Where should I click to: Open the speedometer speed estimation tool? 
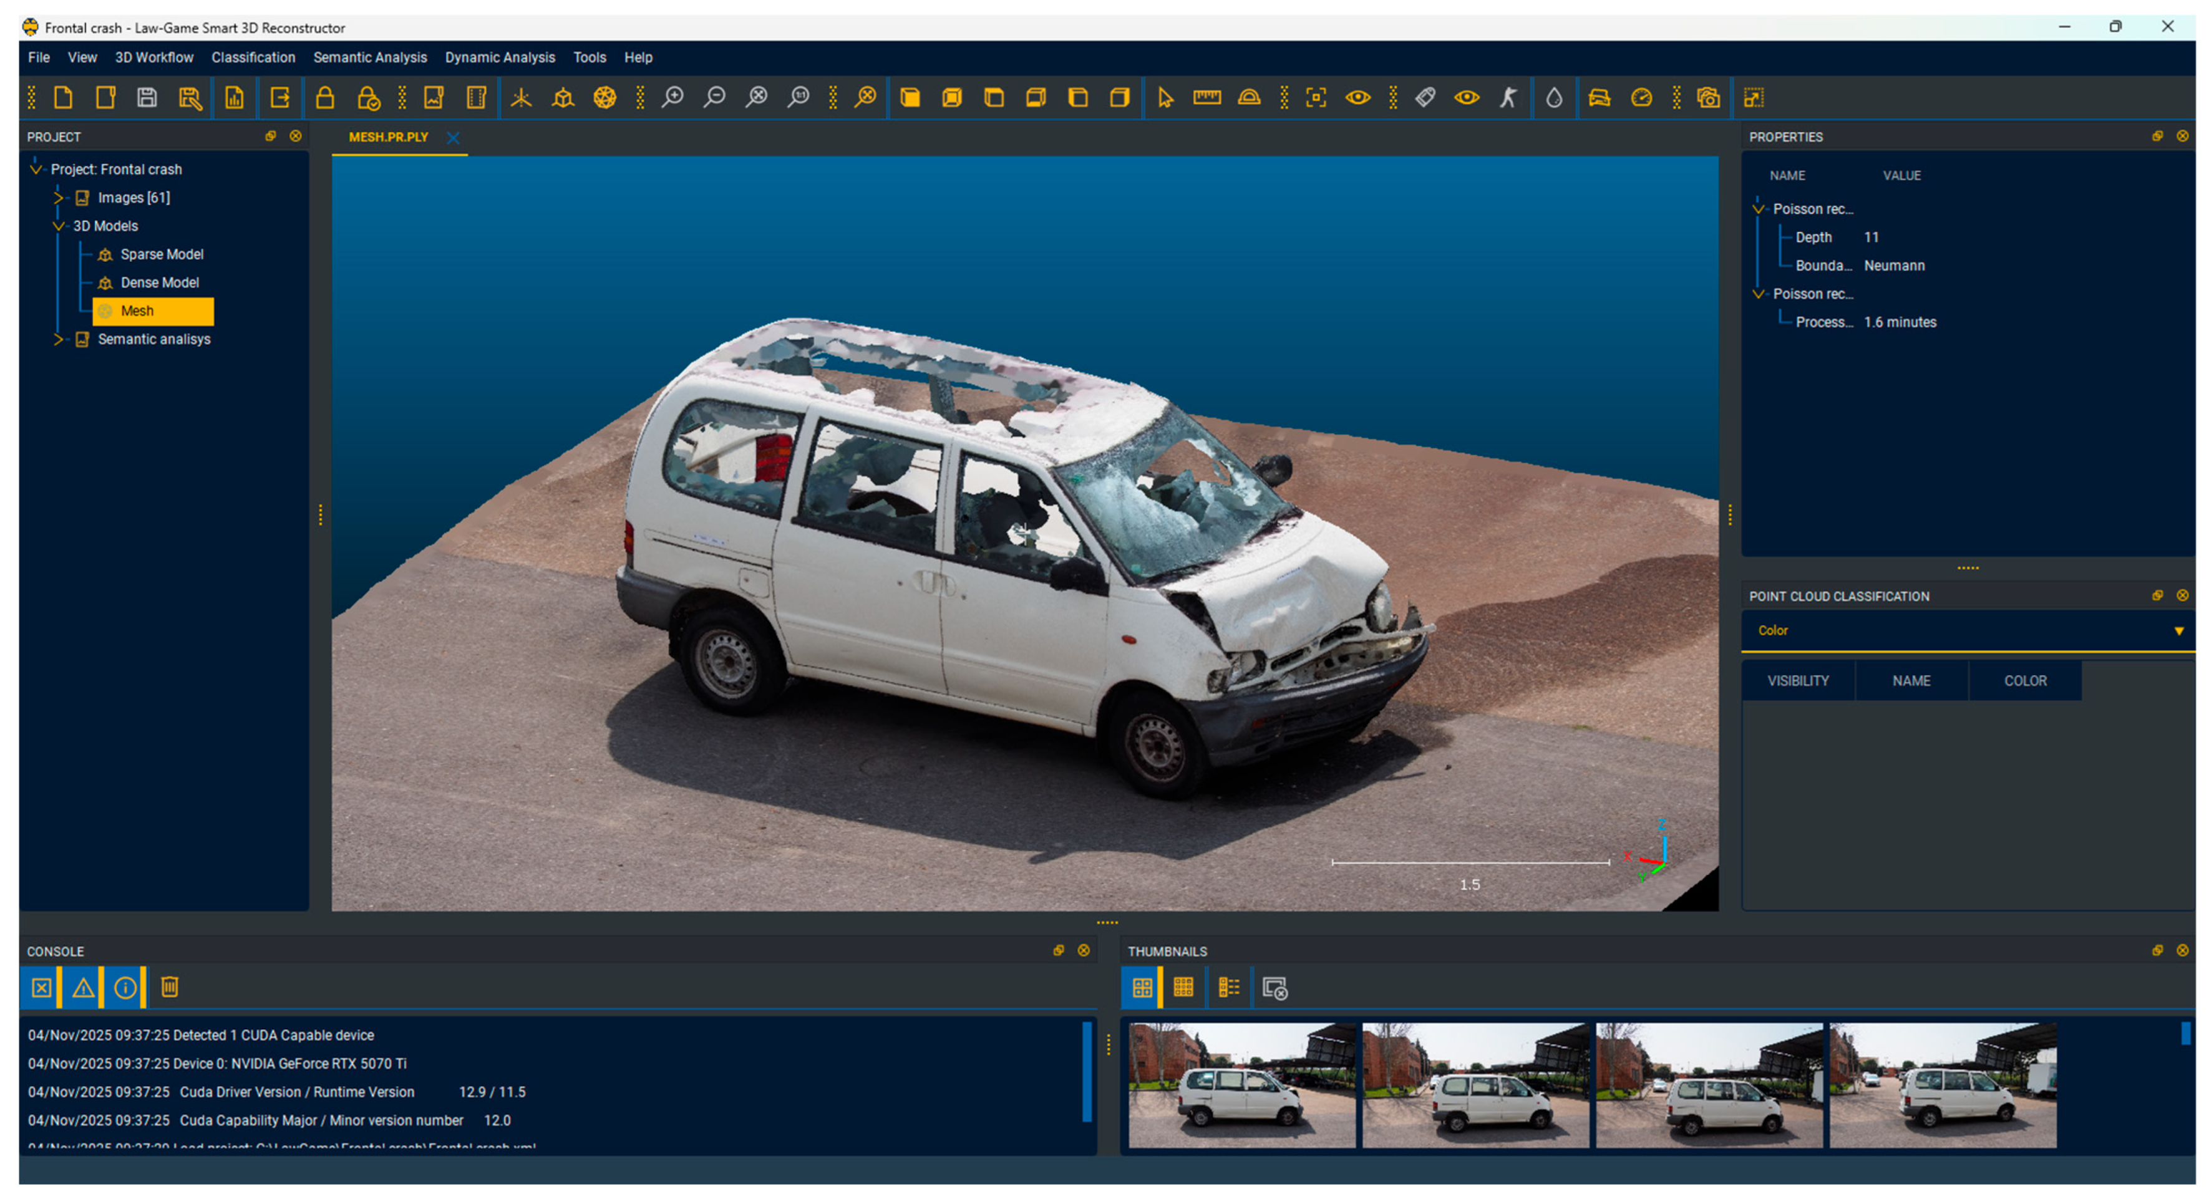pyautogui.click(x=1641, y=98)
